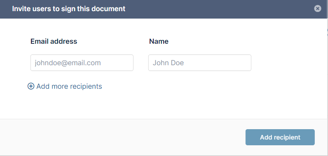Click the Email address label
The width and height of the screenshot is (328, 156).
pos(54,41)
